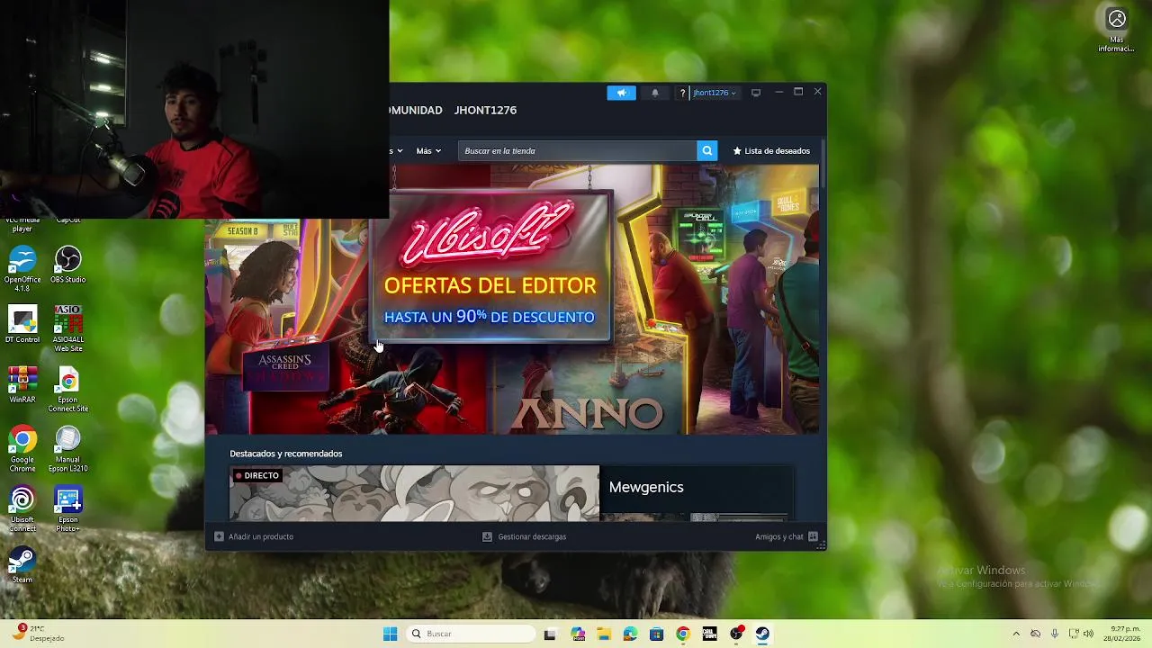Image resolution: width=1152 pixels, height=648 pixels.
Task: Open File Explorer from the taskbar
Action: pos(603,634)
